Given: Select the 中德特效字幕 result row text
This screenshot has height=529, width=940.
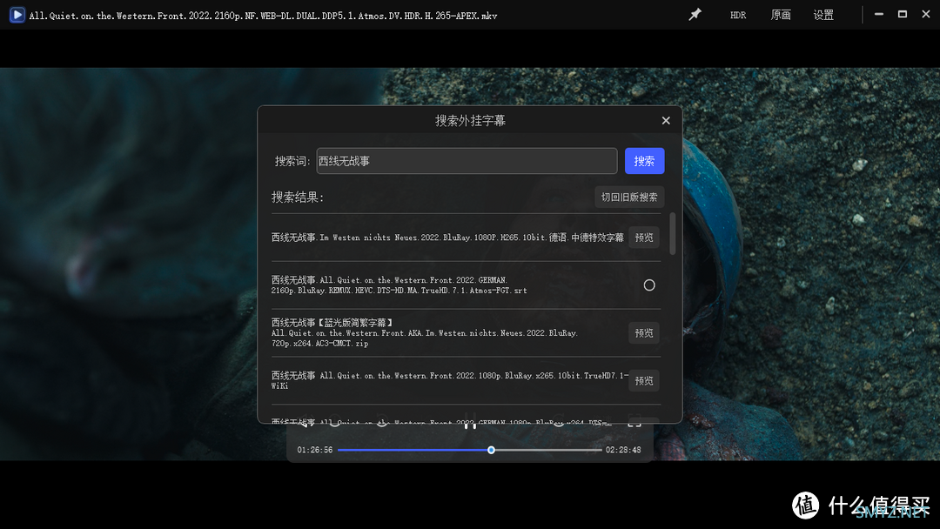Looking at the screenshot, I should pyautogui.click(x=447, y=238).
